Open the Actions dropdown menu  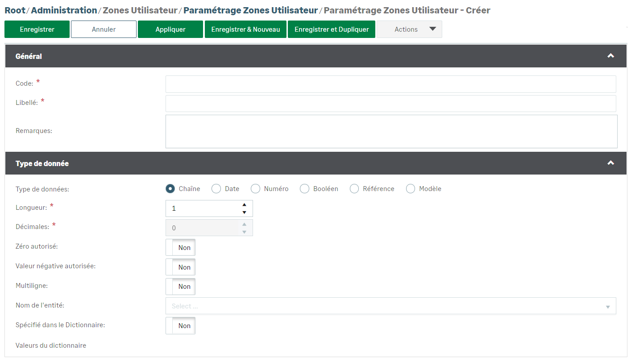pos(409,29)
